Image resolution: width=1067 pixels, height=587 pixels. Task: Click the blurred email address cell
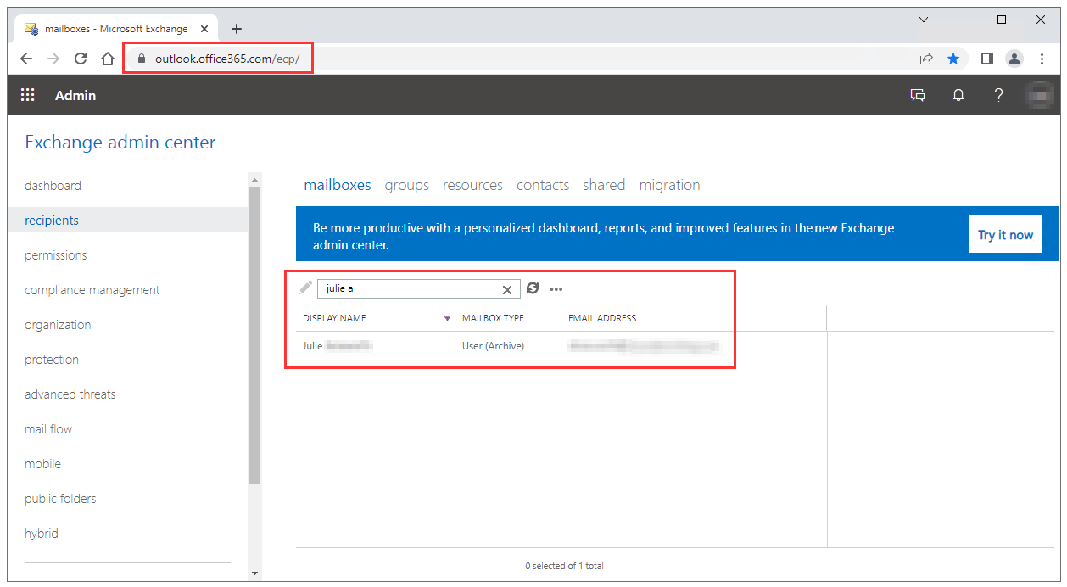(x=644, y=346)
